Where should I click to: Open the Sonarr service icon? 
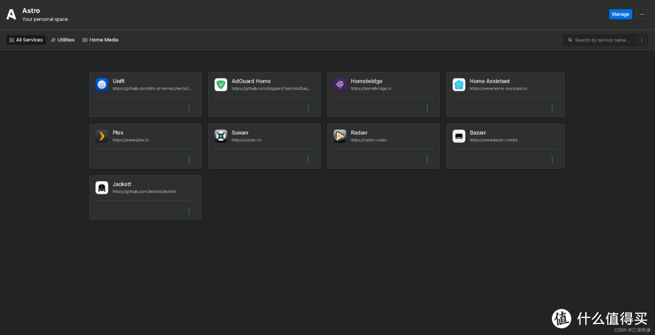(x=221, y=136)
